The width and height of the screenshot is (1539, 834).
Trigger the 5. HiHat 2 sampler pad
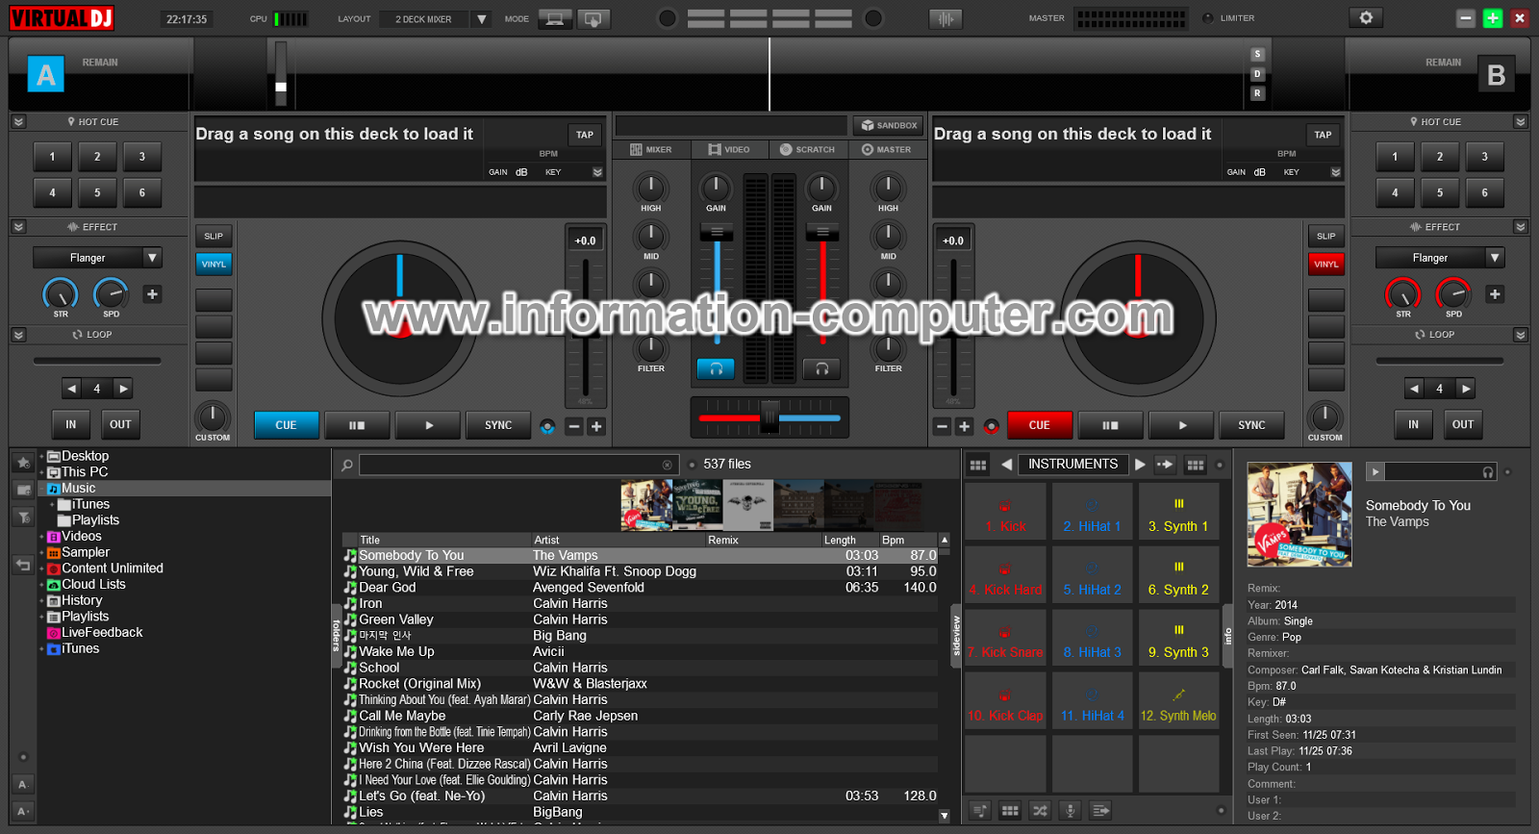point(1092,575)
